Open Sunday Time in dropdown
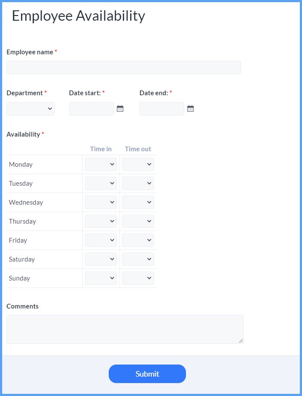The height and width of the screenshot is (396, 302). [101, 278]
